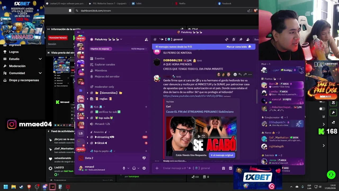Click TRANSMITIENDO red button in Kick dashboard
The image size is (339, 191).
pos(58,38)
